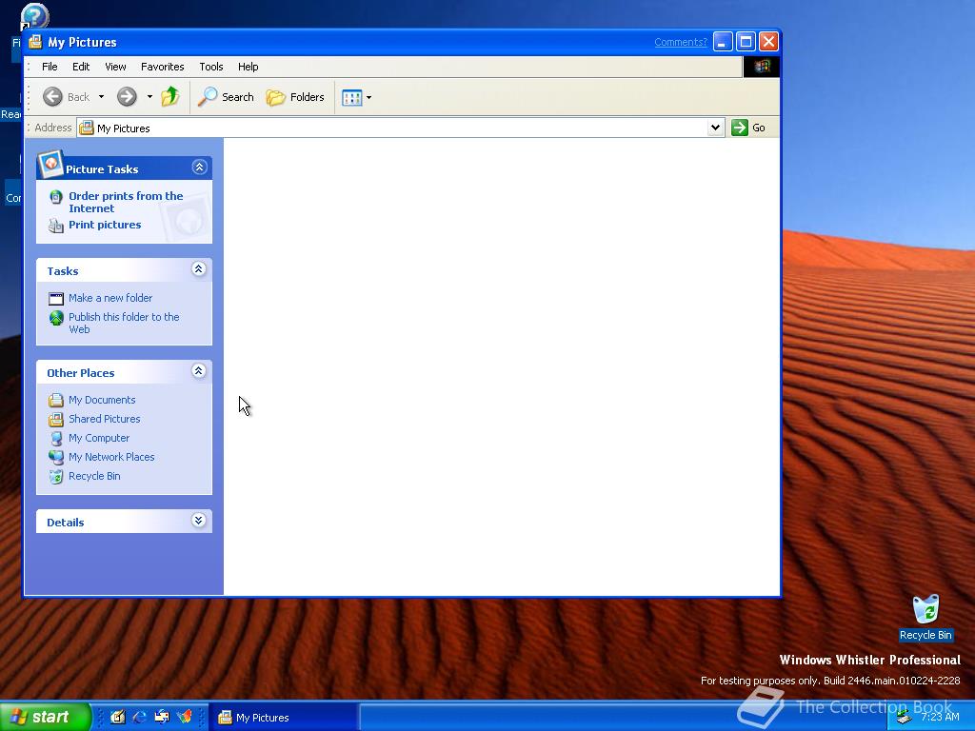Open the Search pane
This screenshot has height=731, width=975.
pyautogui.click(x=226, y=97)
